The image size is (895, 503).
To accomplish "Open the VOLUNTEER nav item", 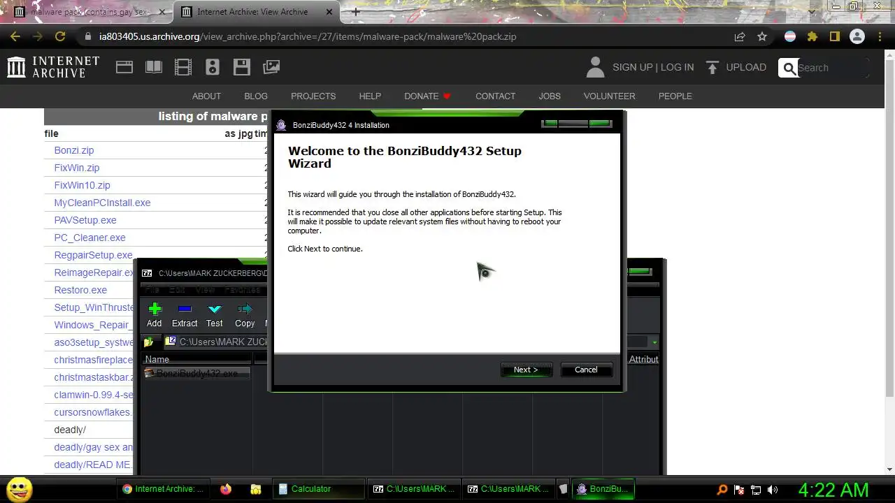I will click(609, 96).
